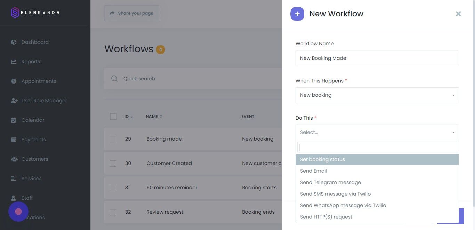This screenshot has width=475, height=230.
Task: Open Reports from sidebar
Action: click(31, 62)
